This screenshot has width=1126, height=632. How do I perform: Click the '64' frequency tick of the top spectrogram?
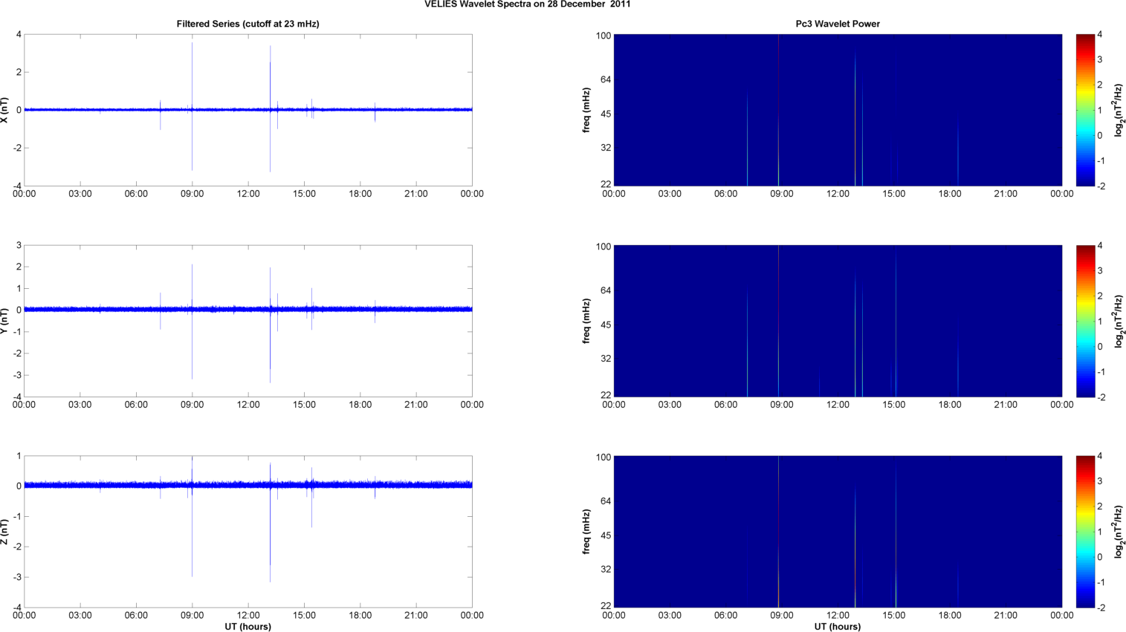click(606, 79)
